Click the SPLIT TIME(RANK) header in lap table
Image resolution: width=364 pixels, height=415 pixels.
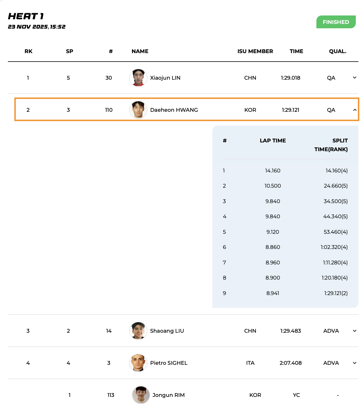(331, 145)
